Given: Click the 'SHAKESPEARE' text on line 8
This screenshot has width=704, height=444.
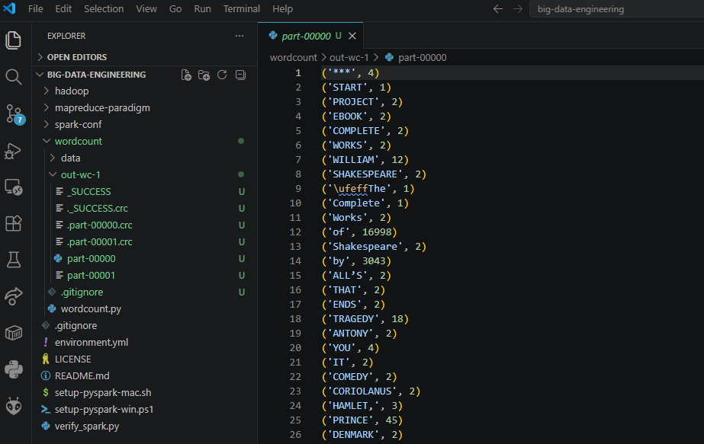Looking at the screenshot, I should [x=365, y=174].
